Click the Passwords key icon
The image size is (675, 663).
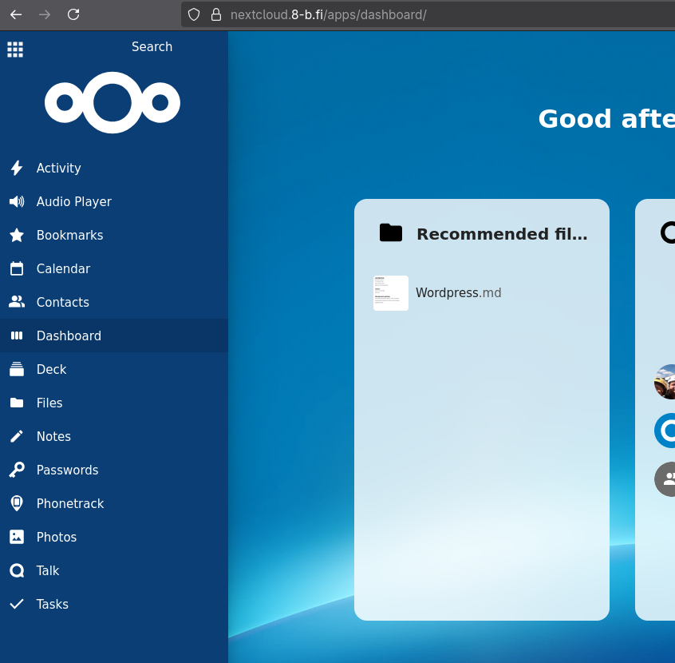point(16,470)
